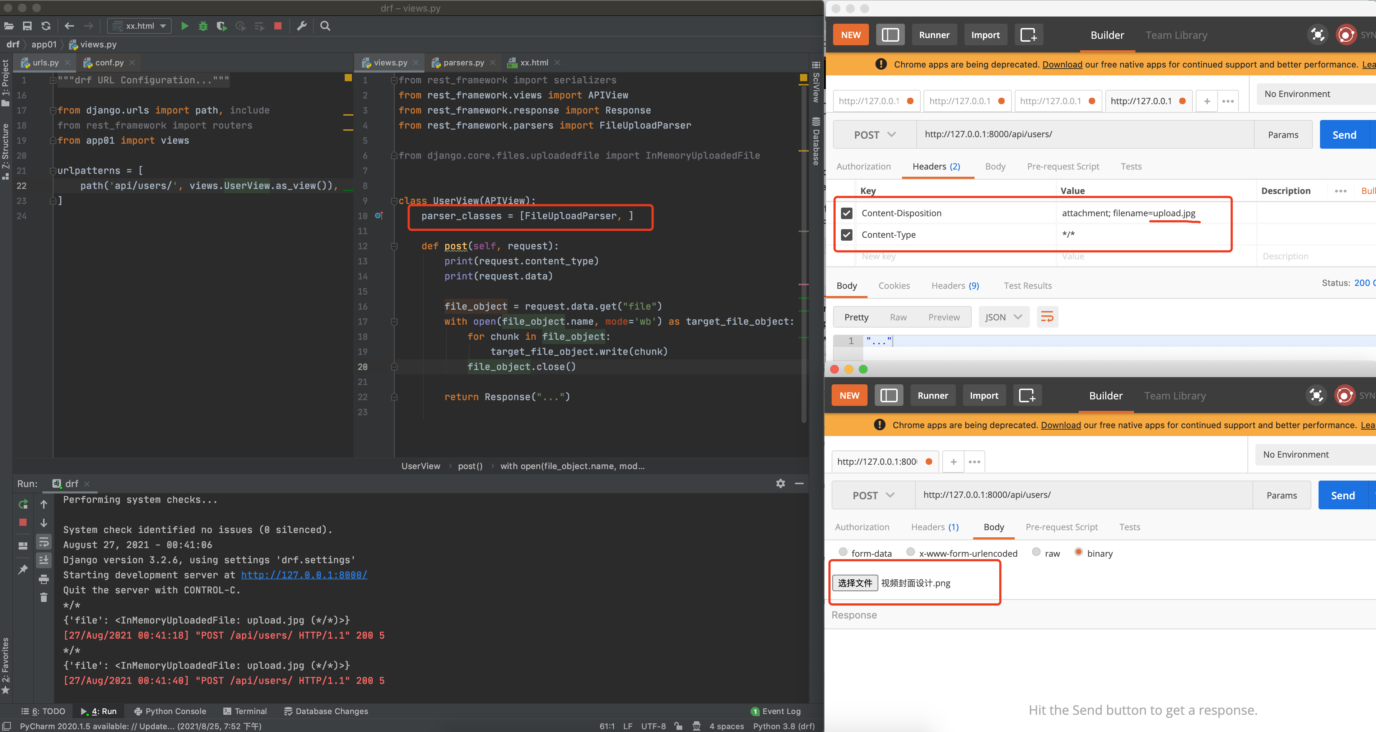Click the Debug bug icon in toolbar

[203, 26]
